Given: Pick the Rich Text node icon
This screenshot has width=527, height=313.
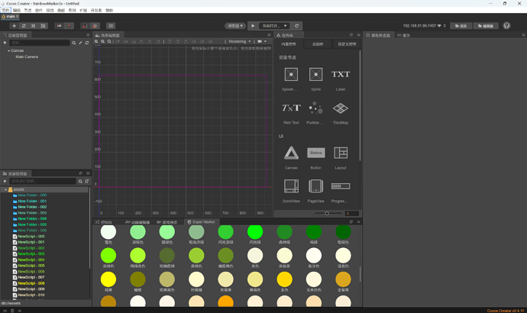Looking at the screenshot, I should point(291,108).
